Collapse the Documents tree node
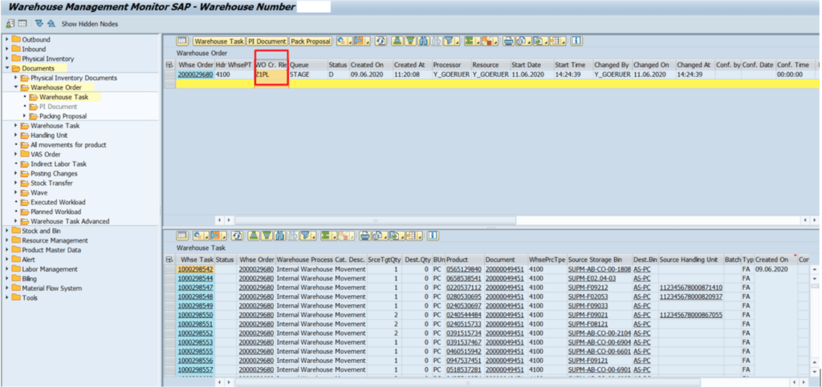822x387 pixels. pyautogui.click(x=7, y=68)
